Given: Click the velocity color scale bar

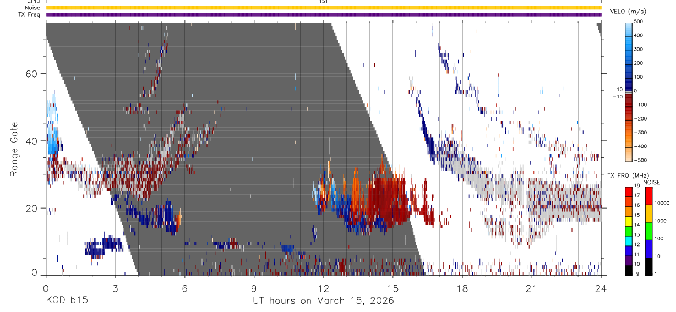Looking at the screenshot, I should click(629, 91).
